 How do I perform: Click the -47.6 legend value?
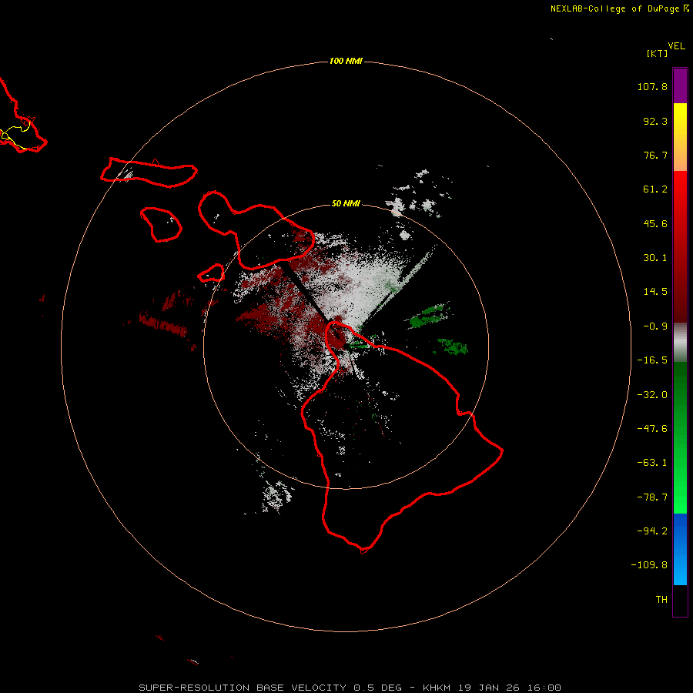point(652,429)
